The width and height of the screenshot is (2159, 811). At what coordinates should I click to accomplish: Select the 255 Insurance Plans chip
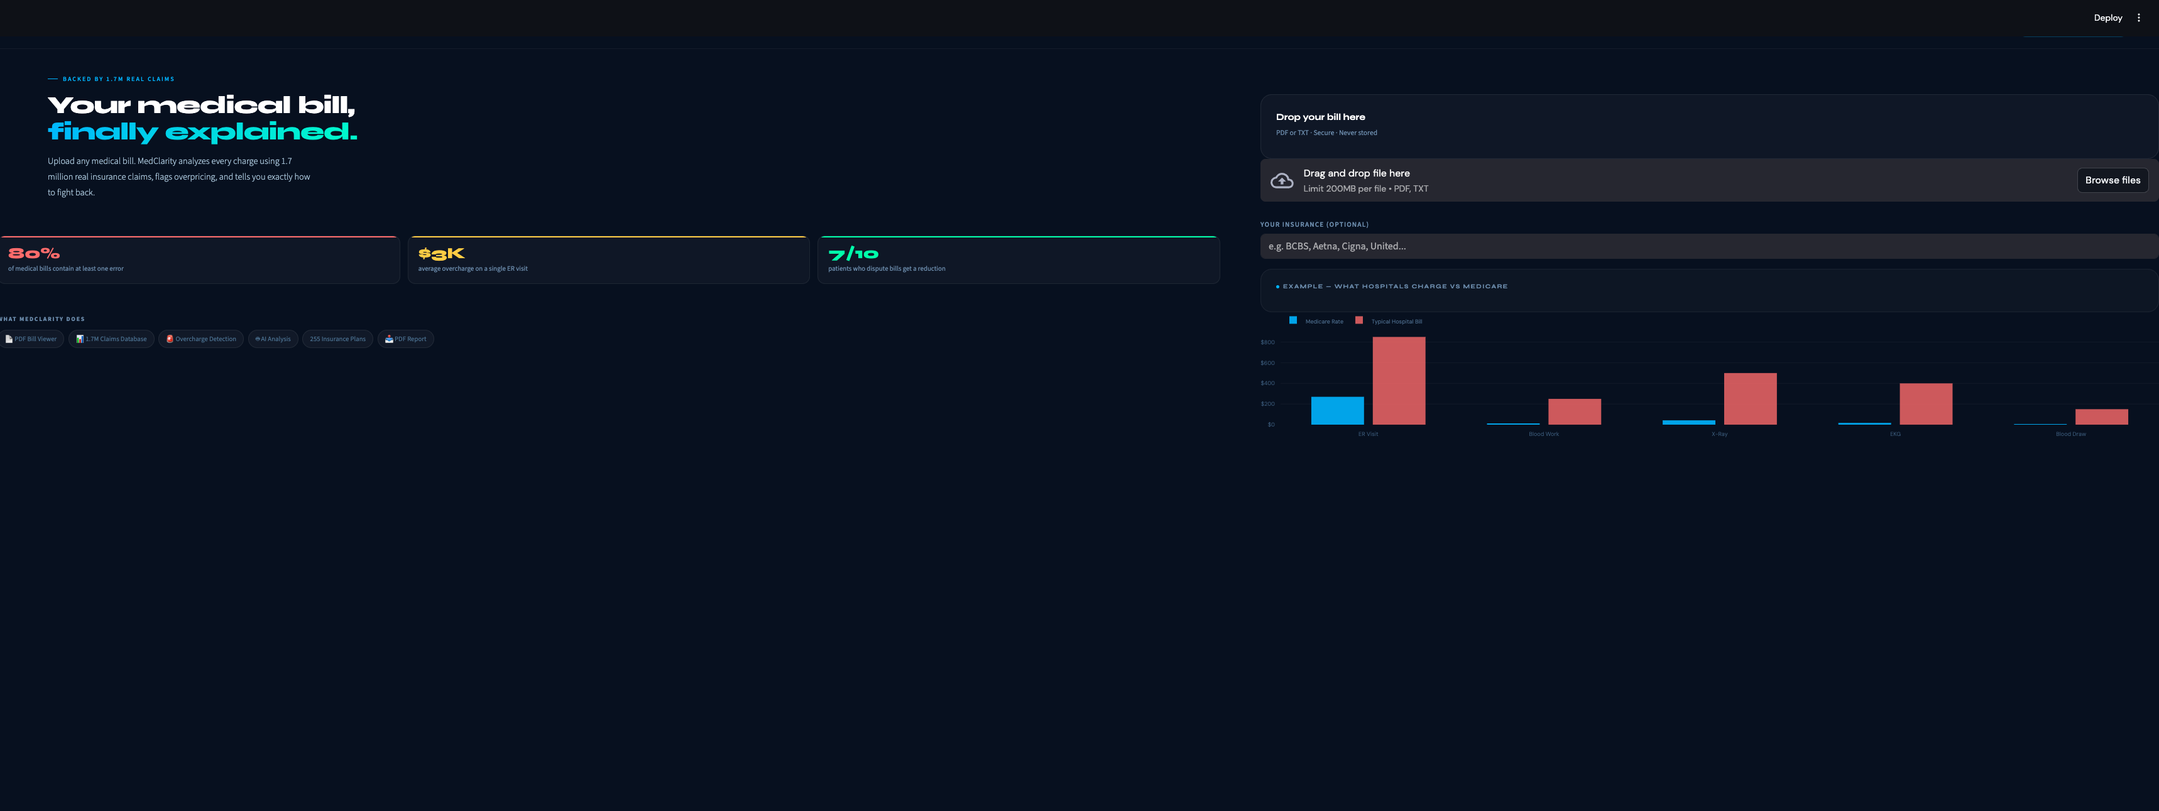click(338, 339)
